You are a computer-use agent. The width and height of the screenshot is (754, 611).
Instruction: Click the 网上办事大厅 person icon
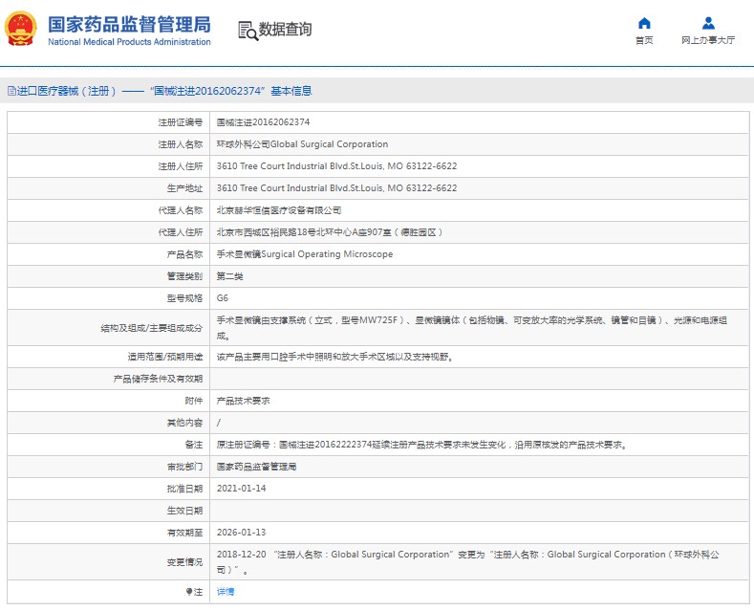(x=708, y=23)
